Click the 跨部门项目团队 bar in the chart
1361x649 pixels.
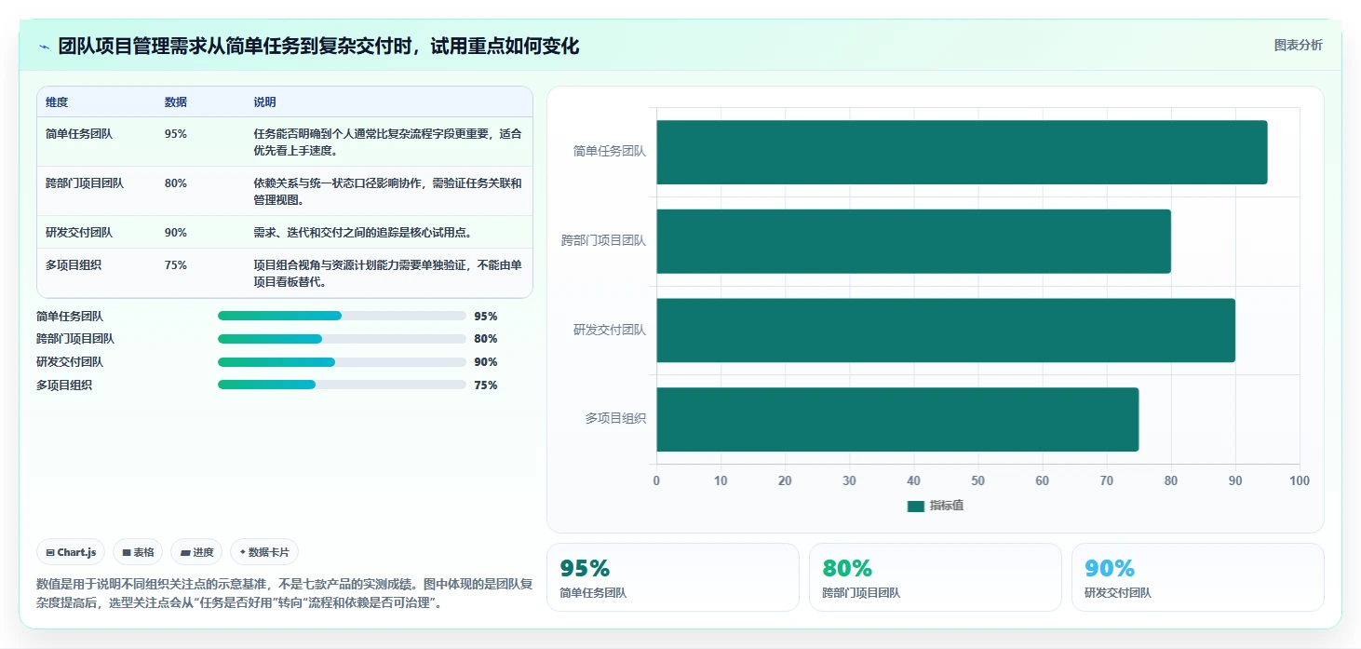tap(913, 241)
